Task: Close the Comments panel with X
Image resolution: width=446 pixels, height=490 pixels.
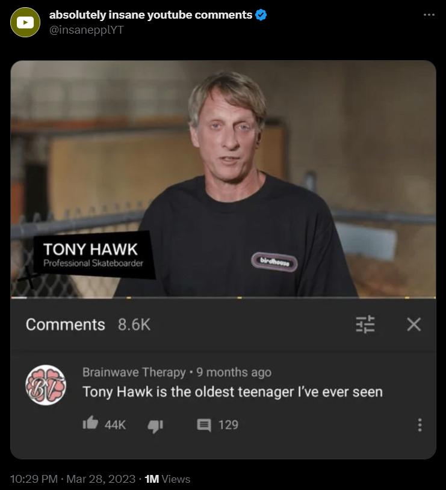Action: (413, 324)
